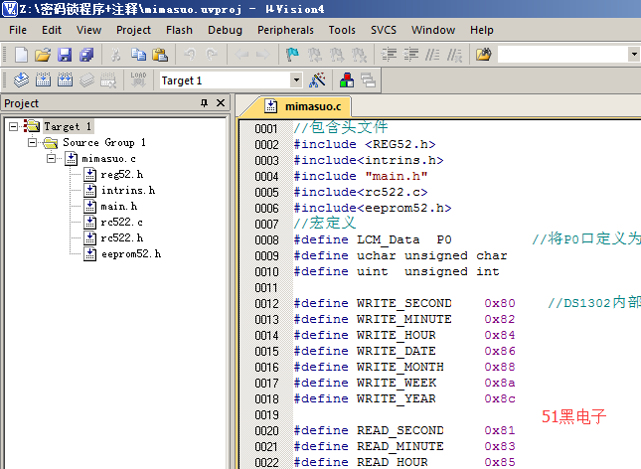Image resolution: width=641 pixels, height=469 pixels.
Task: Select eeprom52.h in project tree
Action: pyautogui.click(x=131, y=254)
